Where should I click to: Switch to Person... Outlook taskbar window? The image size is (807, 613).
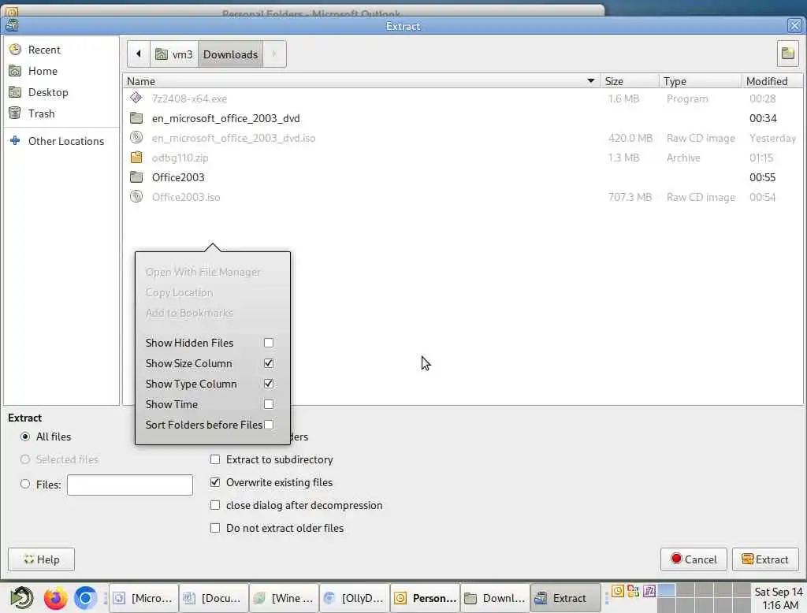point(425,598)
